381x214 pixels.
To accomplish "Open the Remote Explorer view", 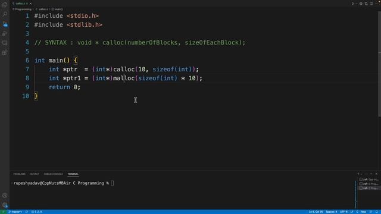I will (5, 43).
